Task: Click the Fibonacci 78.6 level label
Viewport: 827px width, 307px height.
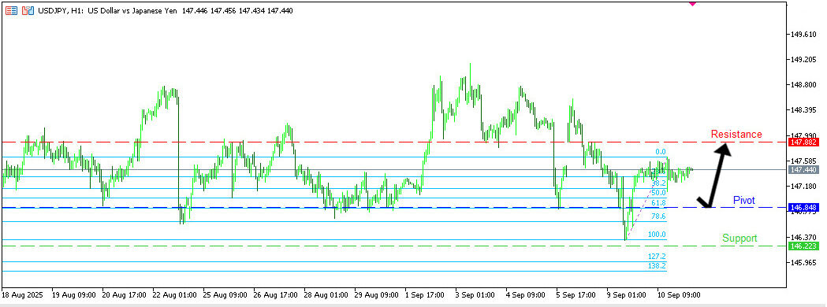Action: coord(659,216)
